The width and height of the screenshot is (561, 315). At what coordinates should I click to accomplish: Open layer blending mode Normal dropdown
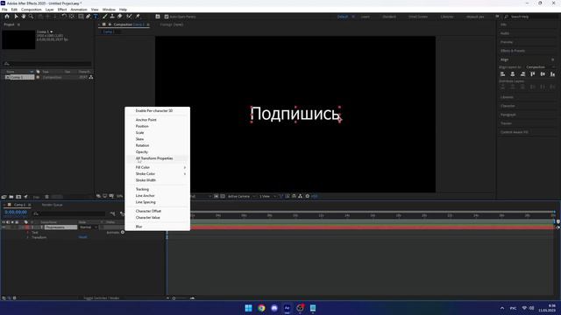(x=88, y=227)
